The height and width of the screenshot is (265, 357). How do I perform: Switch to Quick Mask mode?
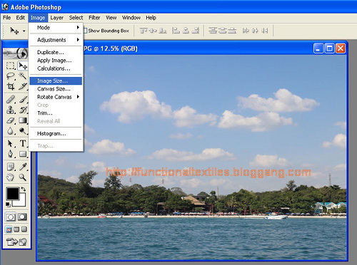click(22, 217)
